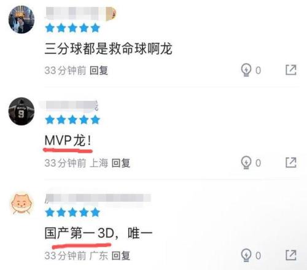Click the five-star rating above 国产第一3D

click(72, 212)
